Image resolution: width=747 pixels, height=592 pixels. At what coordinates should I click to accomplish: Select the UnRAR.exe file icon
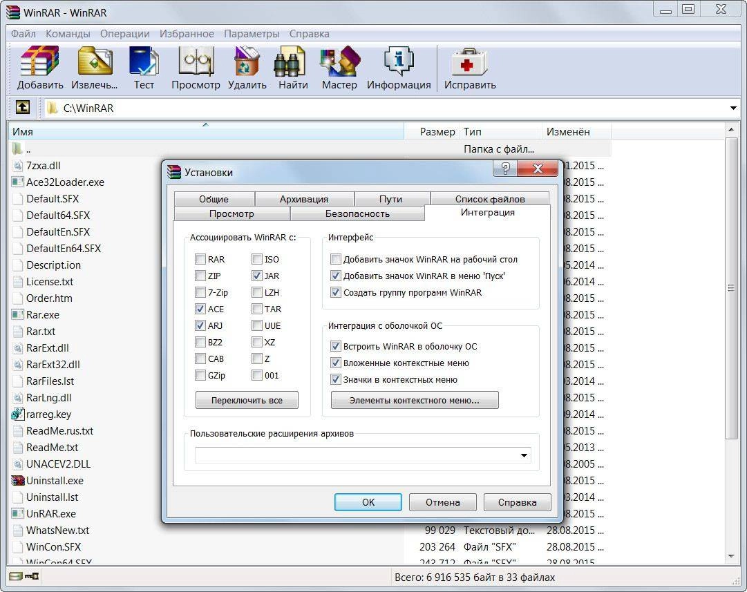coord(18,513)
